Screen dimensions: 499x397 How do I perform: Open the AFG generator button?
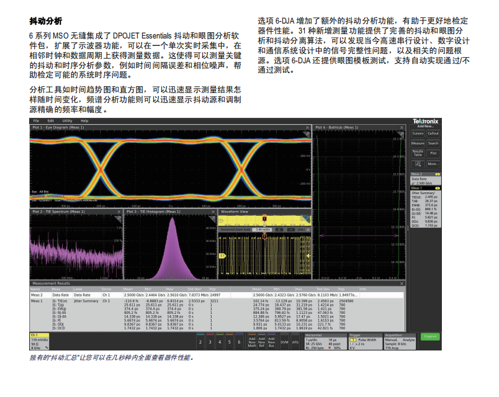pyautogui.click(x=295, y=342)
